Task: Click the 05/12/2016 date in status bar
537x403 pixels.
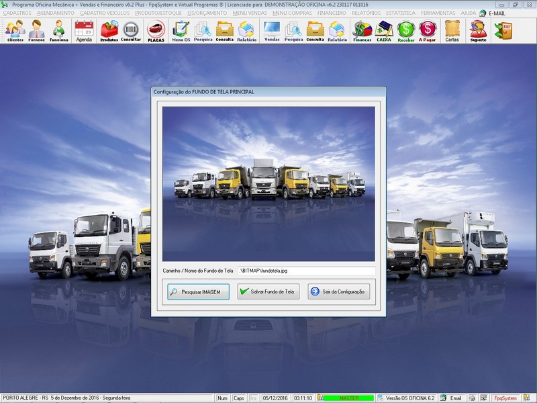Action: (275, 398)
